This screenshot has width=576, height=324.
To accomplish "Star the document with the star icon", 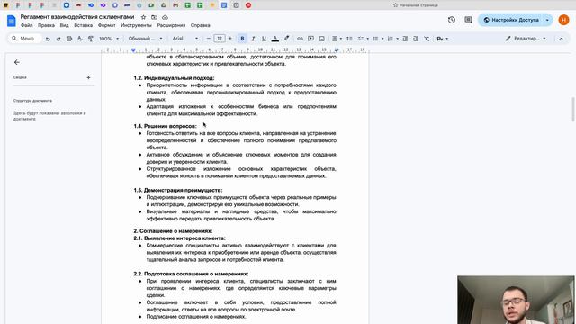I will click(x=143, y=17).
